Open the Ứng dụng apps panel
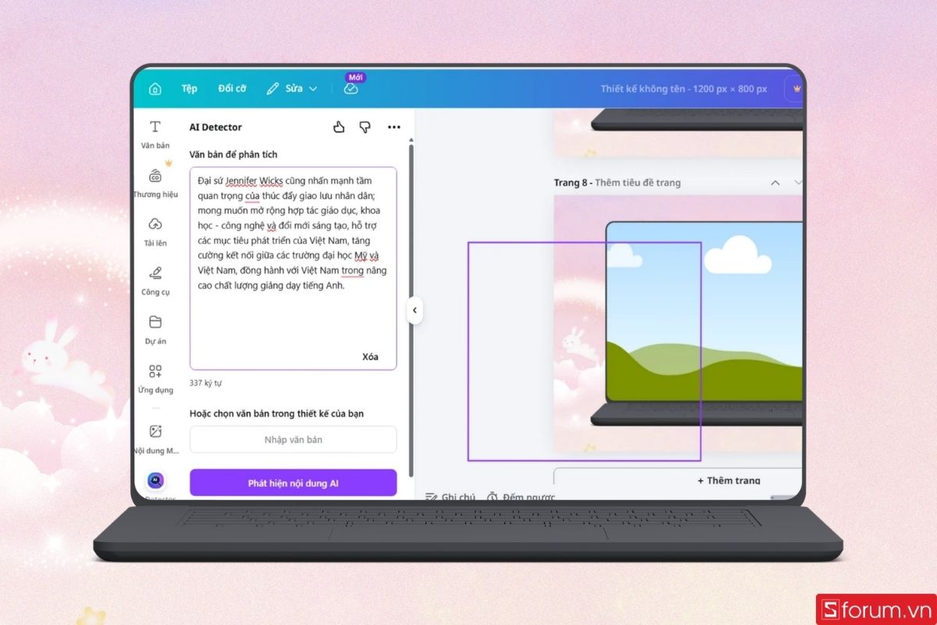This screenshot has width=937, height=625. 155,379
